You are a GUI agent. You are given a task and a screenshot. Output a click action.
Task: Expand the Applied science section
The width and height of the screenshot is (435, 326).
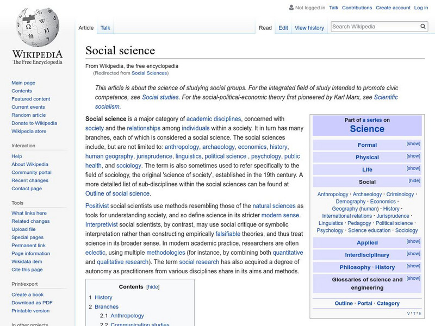(413, 241)
